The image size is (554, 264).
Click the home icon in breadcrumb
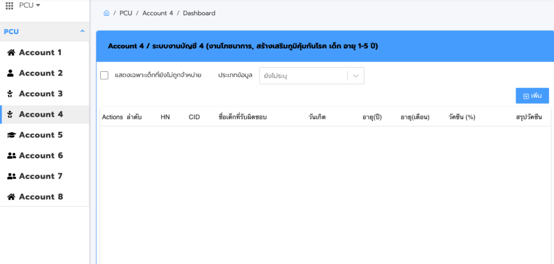[x=107, y=13]
